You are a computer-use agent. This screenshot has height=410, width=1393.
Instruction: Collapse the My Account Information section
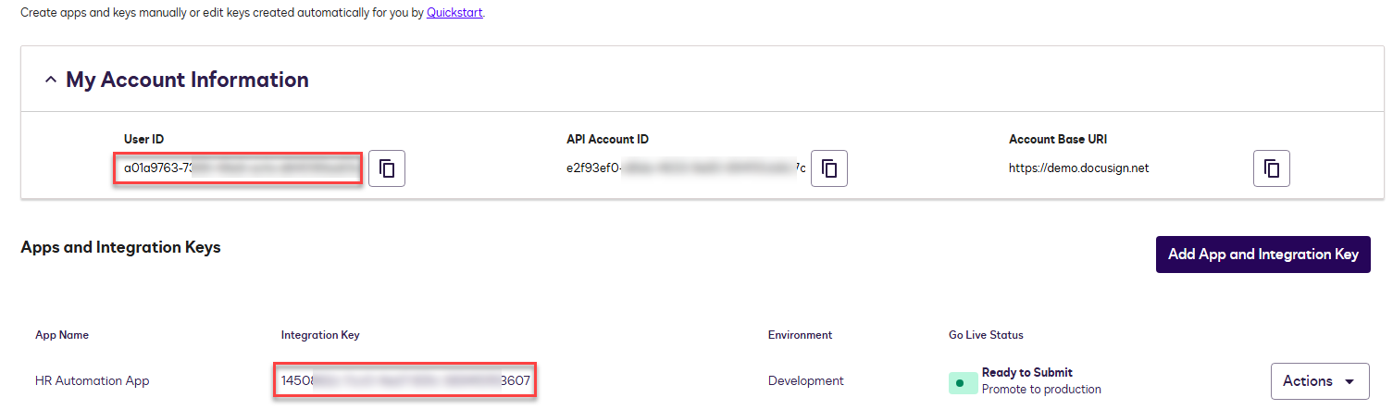click(51, 81)
